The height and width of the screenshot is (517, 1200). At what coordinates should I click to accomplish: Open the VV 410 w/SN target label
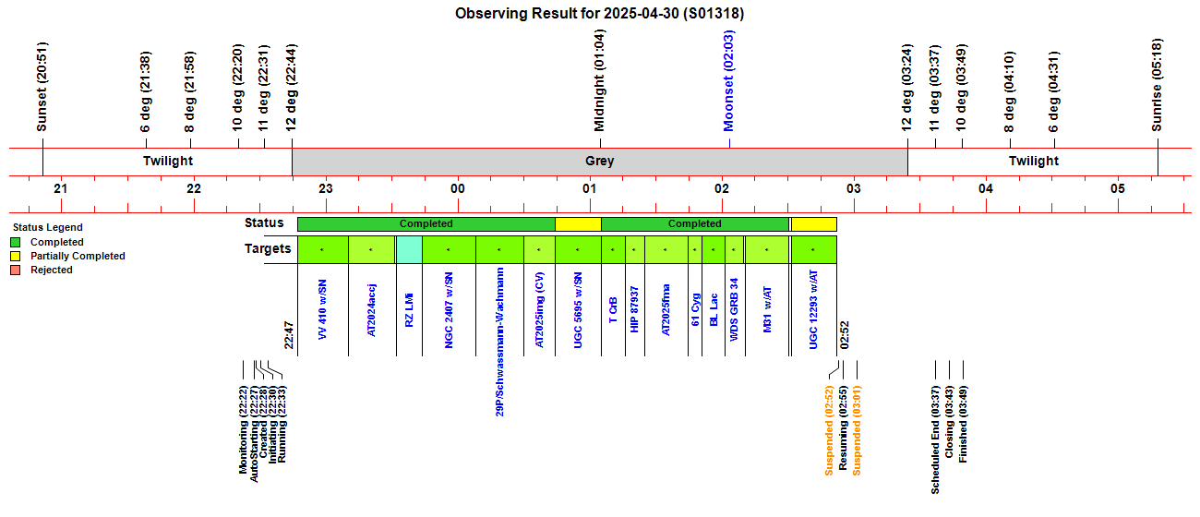322,310
